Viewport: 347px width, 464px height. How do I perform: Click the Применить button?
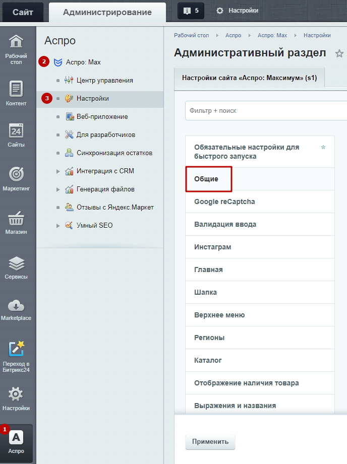[210, 442]
